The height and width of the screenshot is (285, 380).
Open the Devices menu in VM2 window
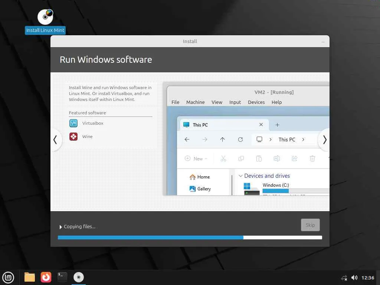click(256, 102)
